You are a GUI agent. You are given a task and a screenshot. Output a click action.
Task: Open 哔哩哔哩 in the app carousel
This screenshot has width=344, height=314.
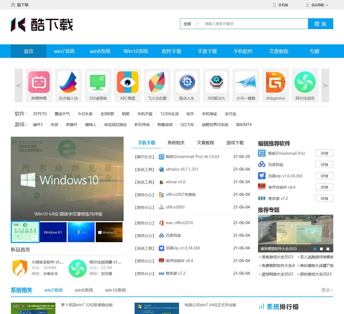point(39,83)
